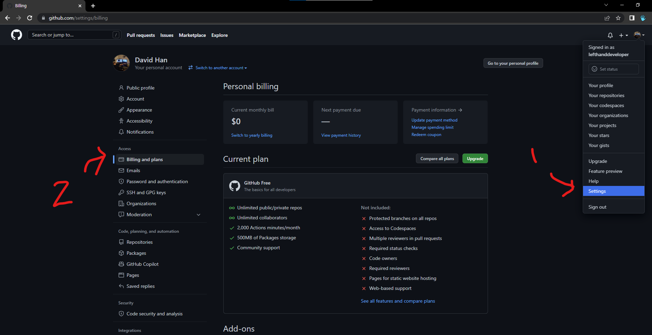Screen dimensions: 652x335
Task: Open Issues in top navigation
Action: point(167,35)
